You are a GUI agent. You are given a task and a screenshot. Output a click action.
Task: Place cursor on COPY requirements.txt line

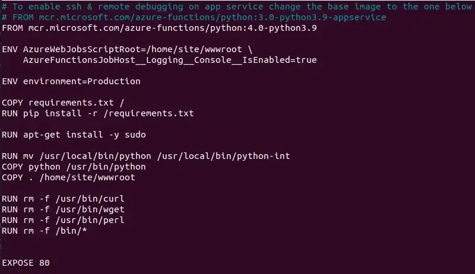[x=62, y=103]
